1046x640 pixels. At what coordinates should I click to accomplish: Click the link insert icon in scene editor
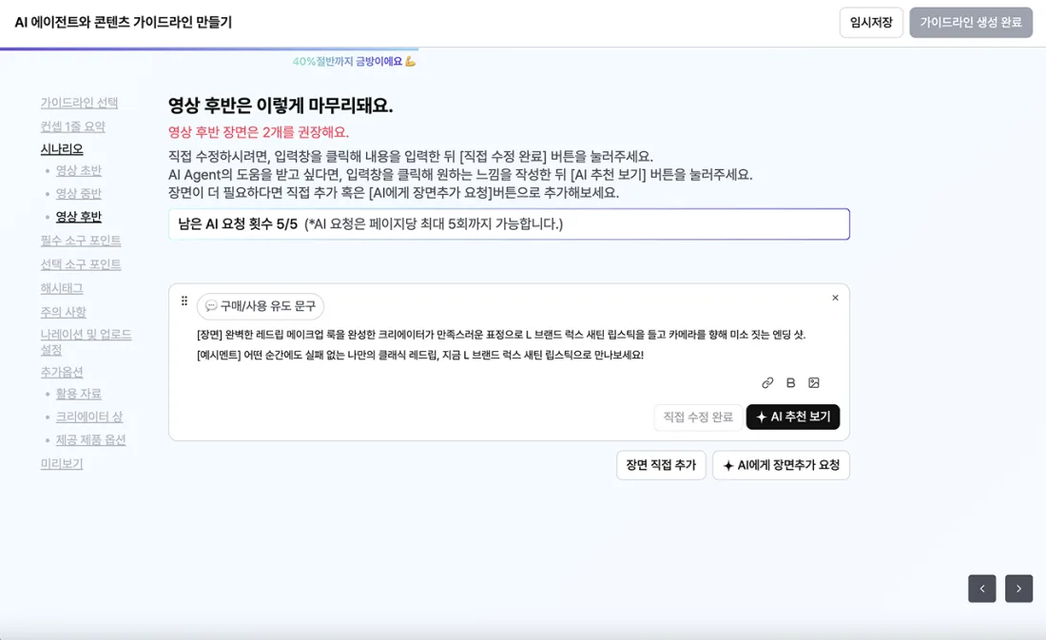pos(767,382)
